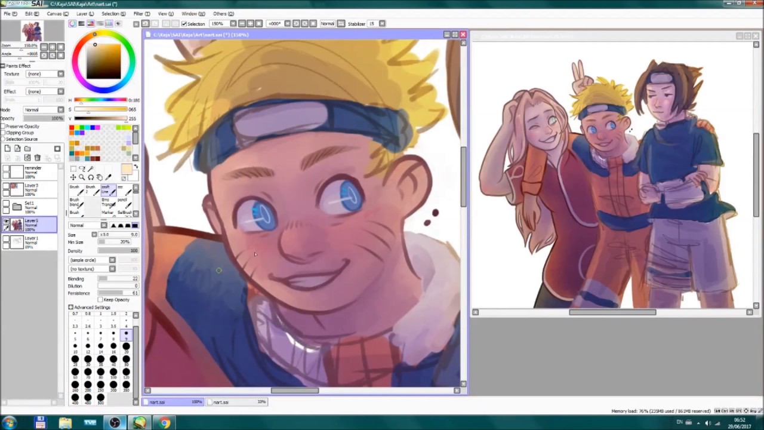Viewport: 764px width, 430px height.
Task: Select the magic wand tool
Action: coord(91,169)
